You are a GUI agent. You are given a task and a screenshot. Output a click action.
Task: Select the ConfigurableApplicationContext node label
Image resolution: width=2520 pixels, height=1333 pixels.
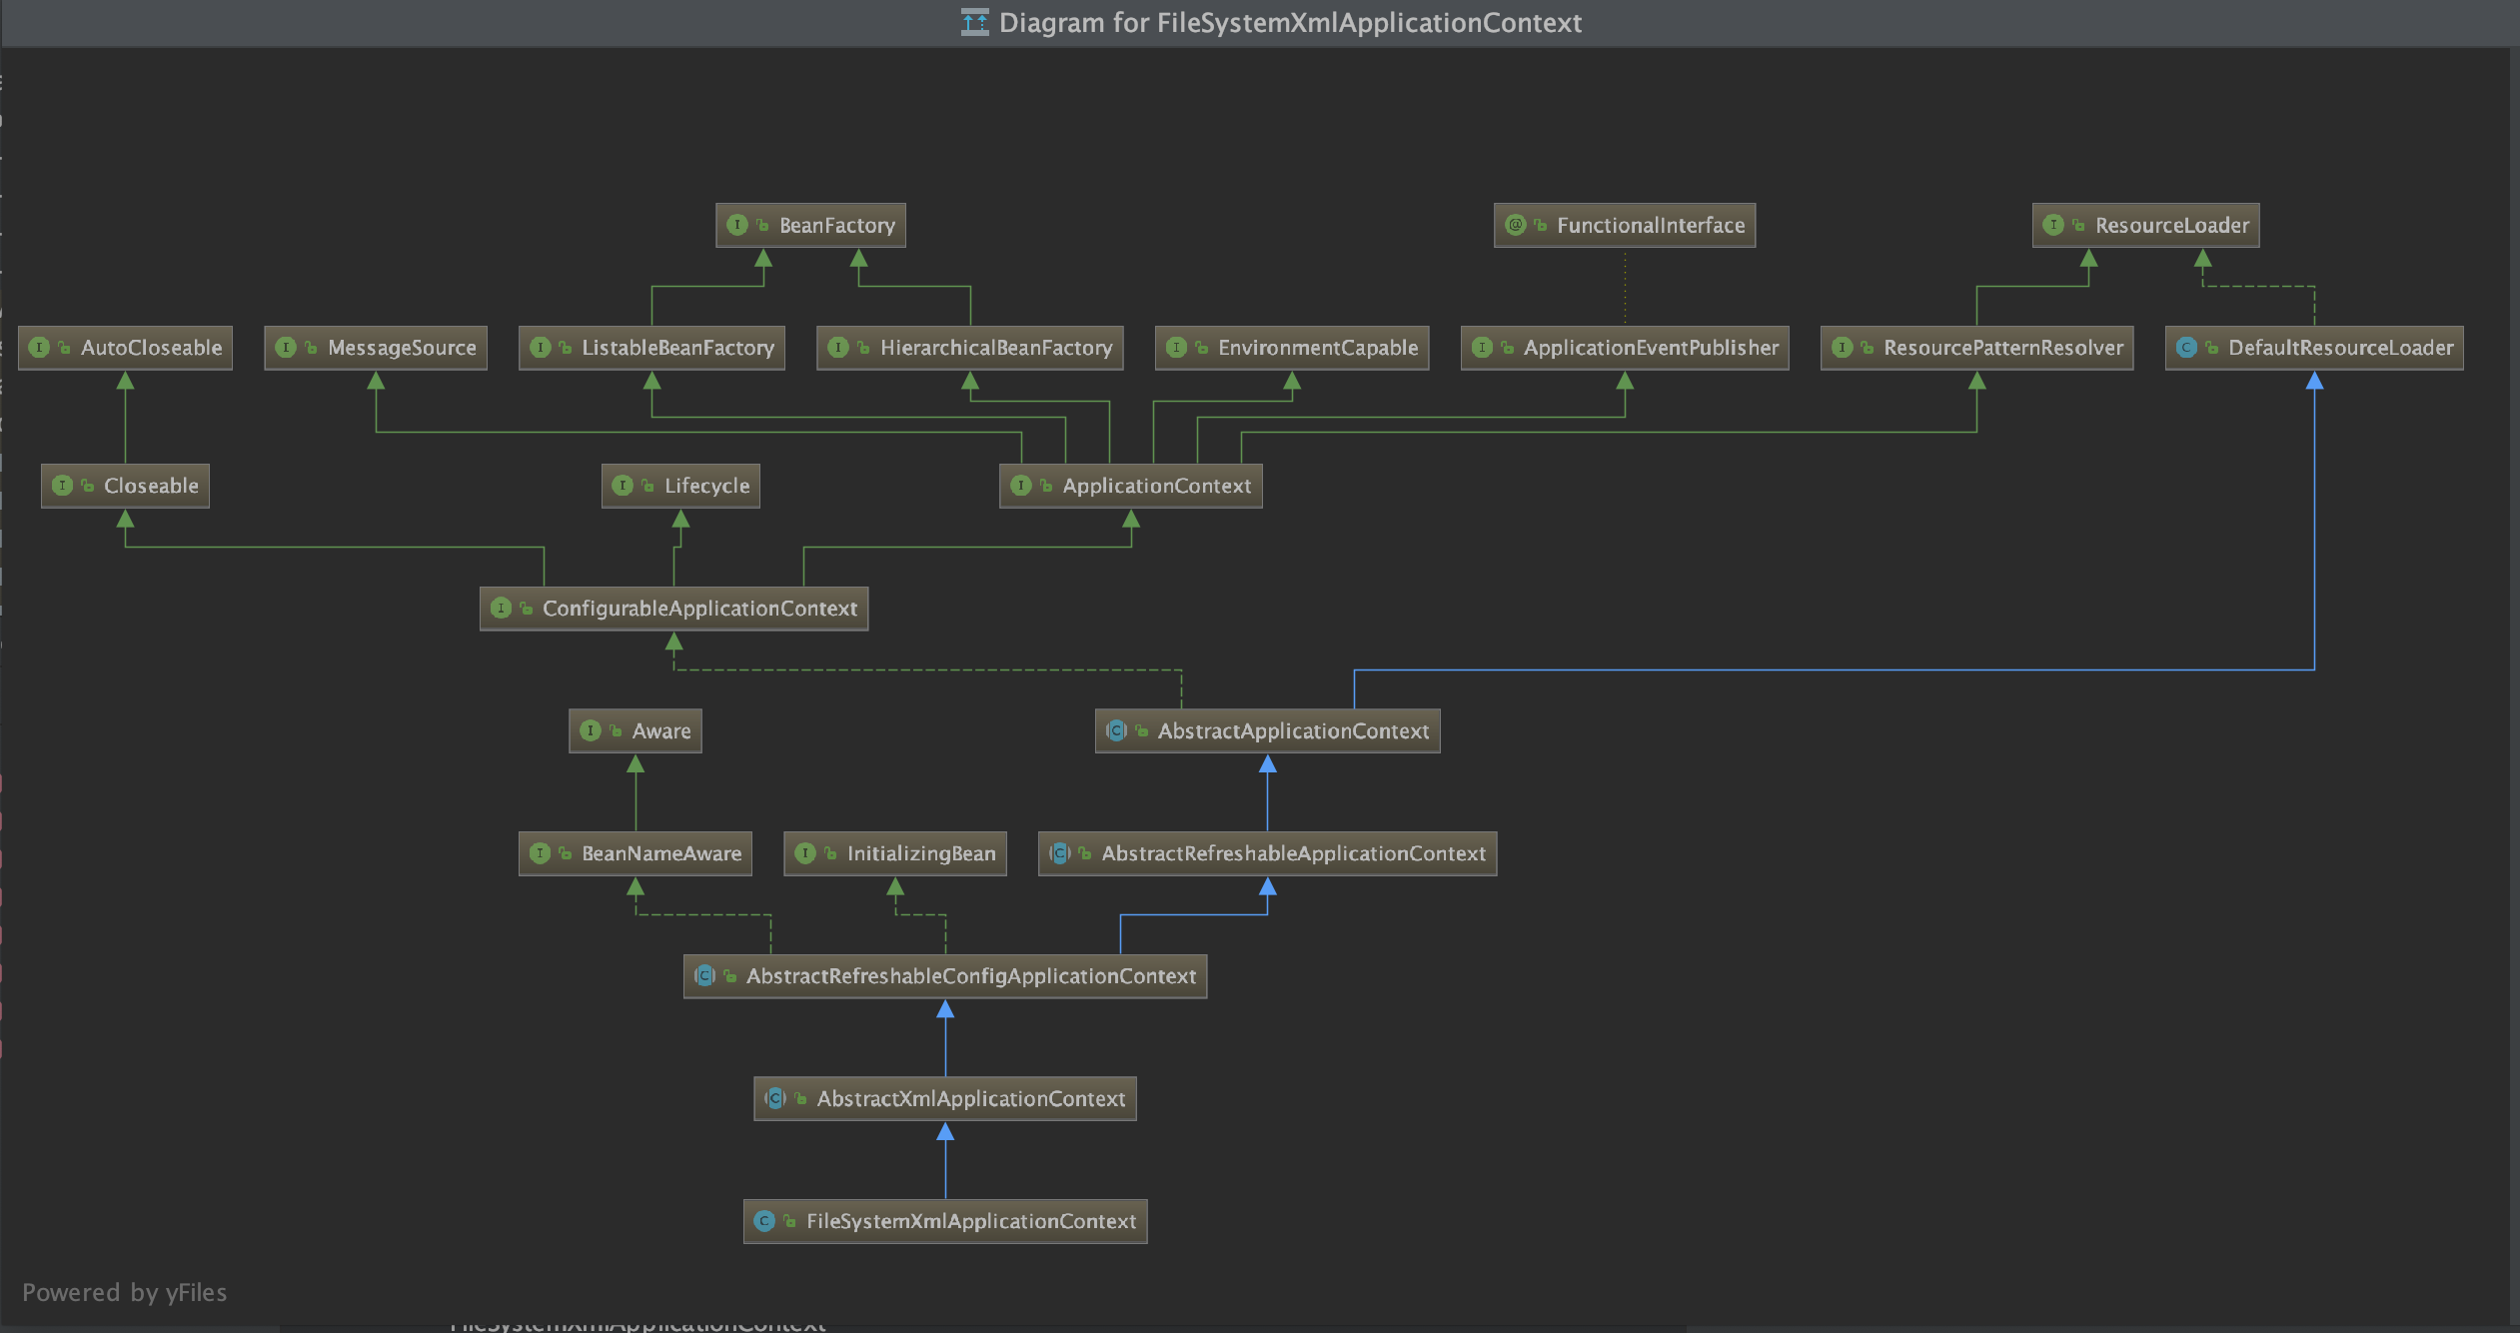pos(700,609)
